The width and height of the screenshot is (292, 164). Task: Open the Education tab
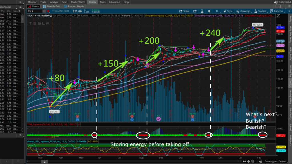[115, 2]
